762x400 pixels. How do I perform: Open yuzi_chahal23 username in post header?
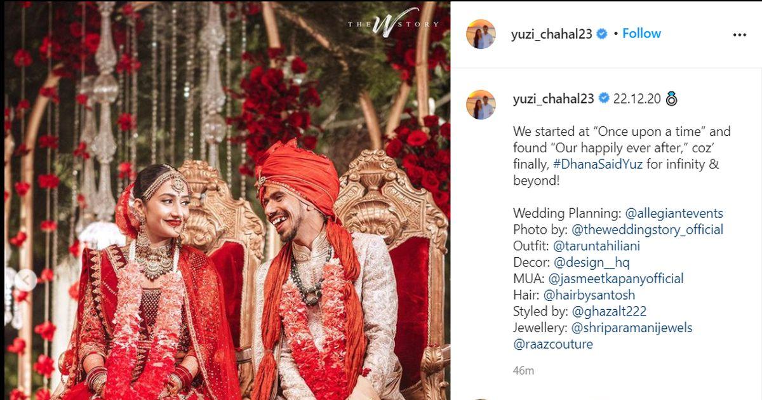click(552, 34)
